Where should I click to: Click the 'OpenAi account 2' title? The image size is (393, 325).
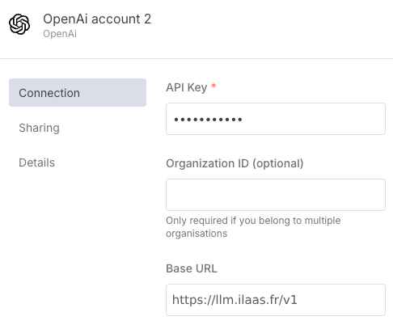(x=97, y=19)
